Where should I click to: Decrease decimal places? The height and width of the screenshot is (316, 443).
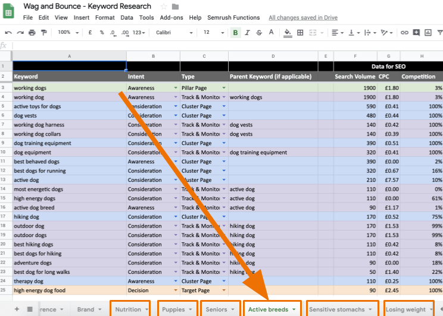(113, 33)
